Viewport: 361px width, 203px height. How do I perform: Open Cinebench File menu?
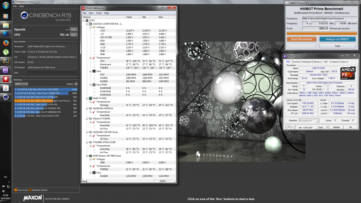[x=15, y=6]
